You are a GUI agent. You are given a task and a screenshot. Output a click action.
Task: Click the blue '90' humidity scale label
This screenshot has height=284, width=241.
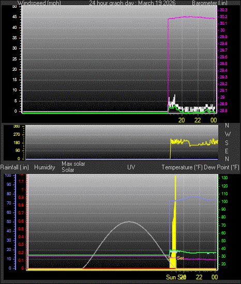point(9,184)
